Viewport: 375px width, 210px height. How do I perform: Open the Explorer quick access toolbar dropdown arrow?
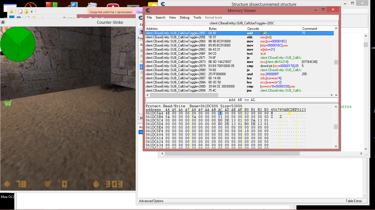[x=32, y=11]
